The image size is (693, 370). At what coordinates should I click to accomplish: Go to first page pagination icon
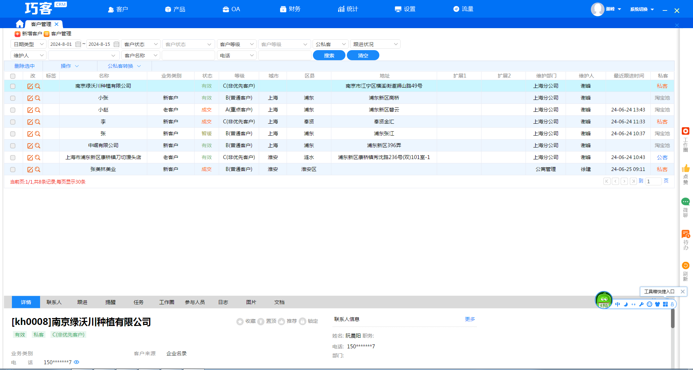pos(607,181)
